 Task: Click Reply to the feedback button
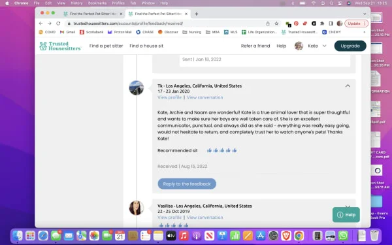tap(187, 184)
